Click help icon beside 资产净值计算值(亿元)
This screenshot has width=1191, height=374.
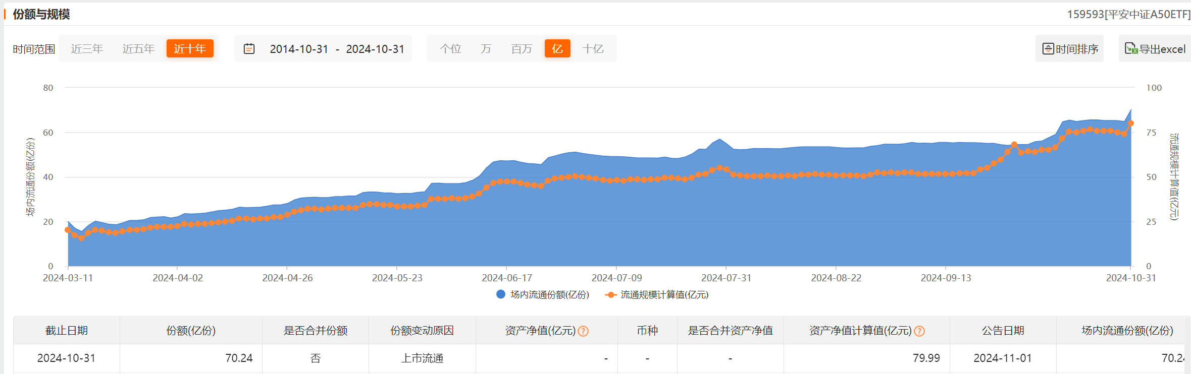pyautogui.click(x=919, y=331)
